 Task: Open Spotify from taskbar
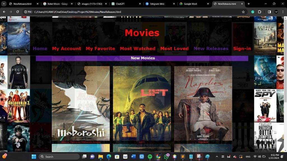(150, 157)
